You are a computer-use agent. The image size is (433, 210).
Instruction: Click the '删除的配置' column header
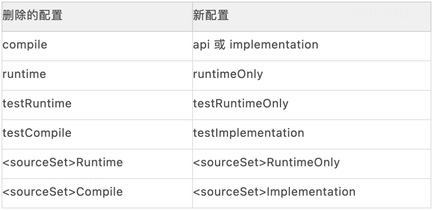pos(32,16)
